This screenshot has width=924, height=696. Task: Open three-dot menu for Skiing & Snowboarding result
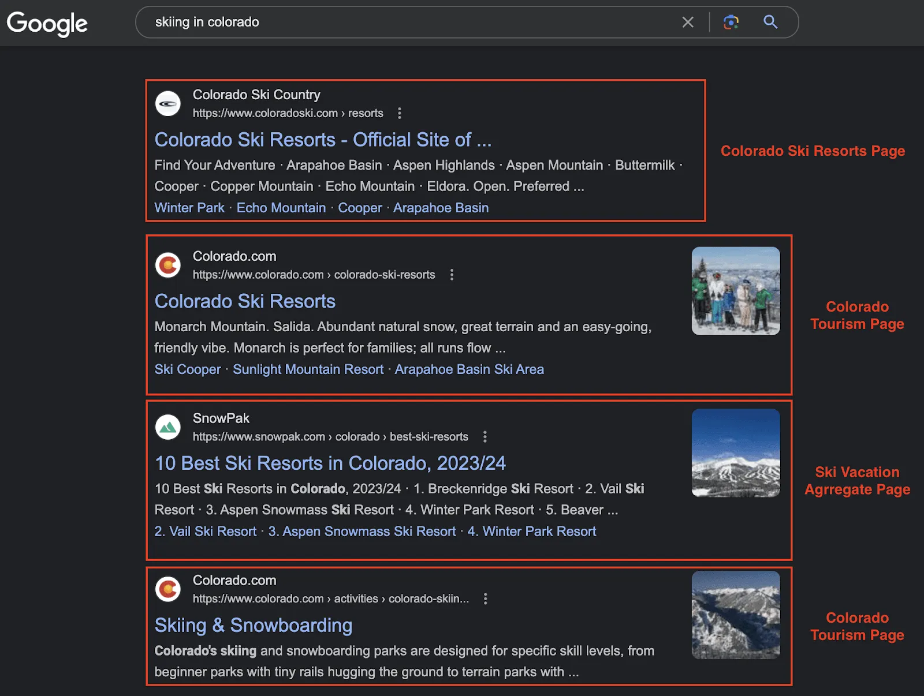486,599
